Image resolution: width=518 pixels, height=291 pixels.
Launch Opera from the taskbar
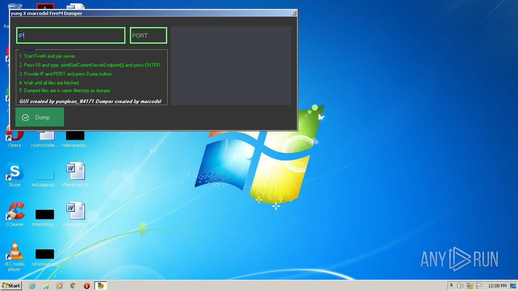(x=87, y=286)
